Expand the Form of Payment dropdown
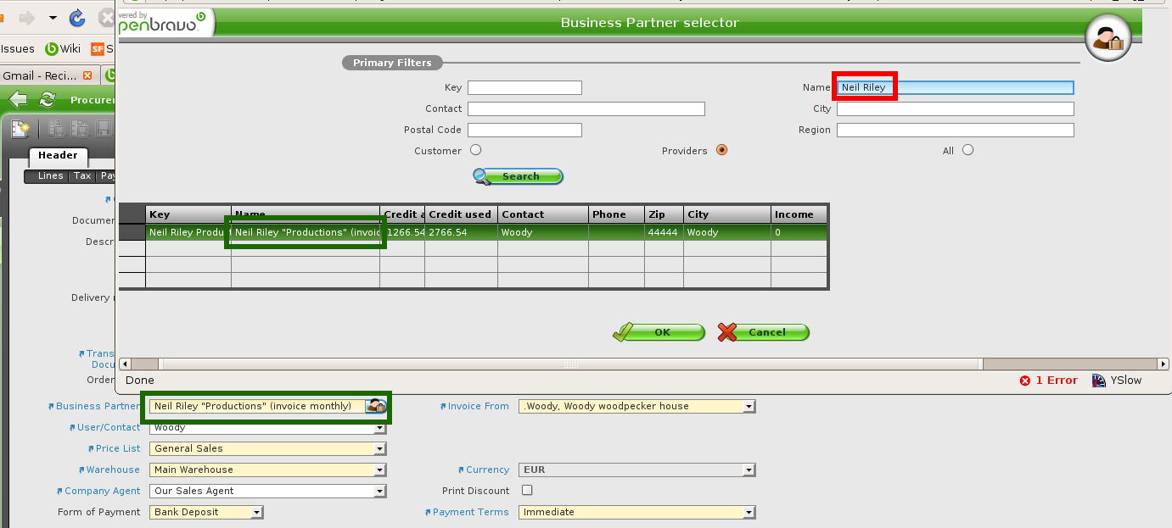1172x528 pixels. click(x=256, y=512)
